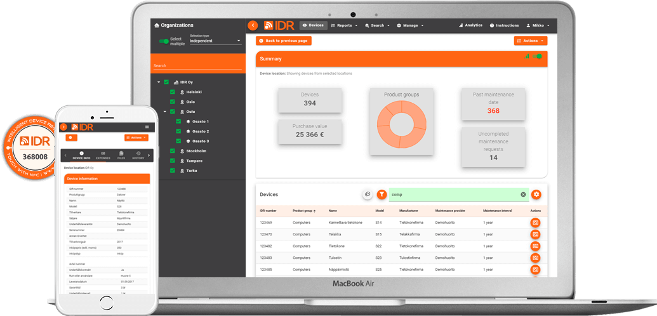This screenshot has height=316, width=657.
Task: Click the Osasto 1 cube icon
Action: [189, 122]
